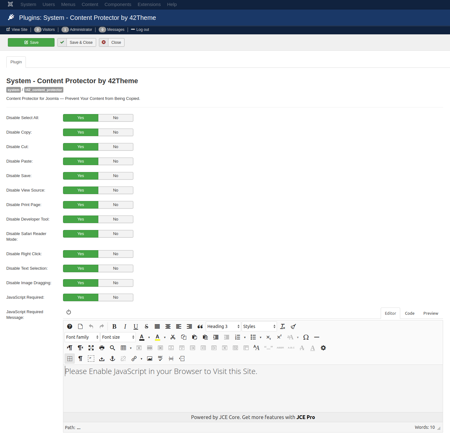The height and width of the screenshot is (437, 450).
Task: Toggle underline formatting
Action: pyautogui.click(x=136, y=326)
